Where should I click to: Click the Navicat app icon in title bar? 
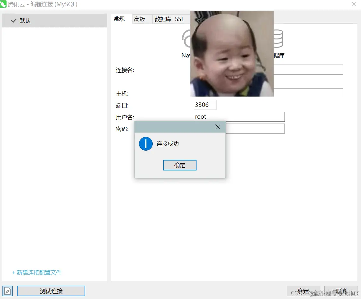tap(4, 5)
